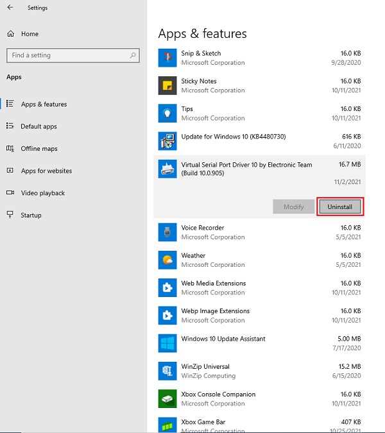Uninstall Virtual Serial Port Driver
This screenshot has width=385, height=433.
point(340,207)
